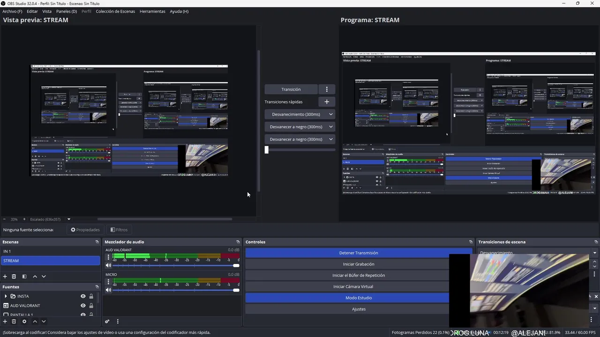Click the 33.44 / 60.00 FPS readout
600x337 pixels.
pos(579,332)
